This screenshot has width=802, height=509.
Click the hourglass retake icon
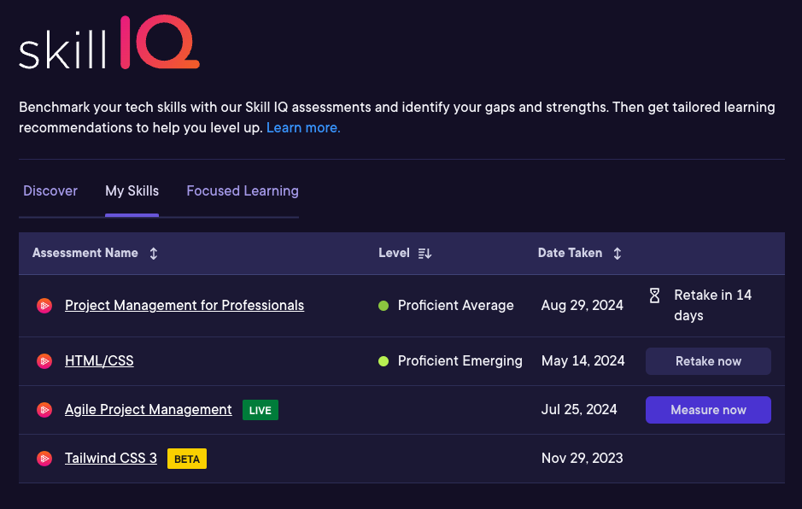tap(655, 295)
